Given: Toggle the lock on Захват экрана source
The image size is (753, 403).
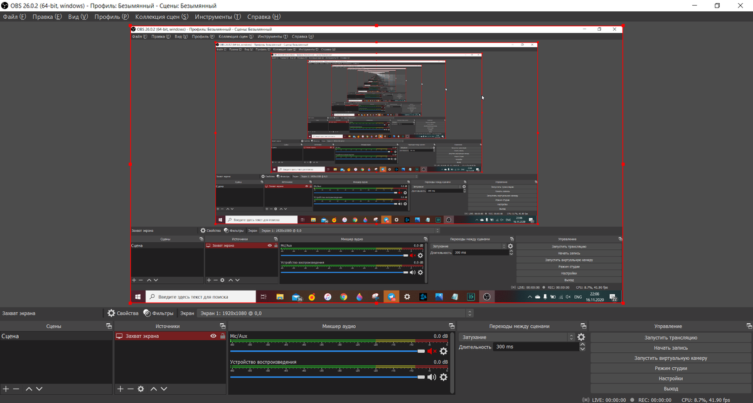Looking at the screenshot, I should coord(222,336).
